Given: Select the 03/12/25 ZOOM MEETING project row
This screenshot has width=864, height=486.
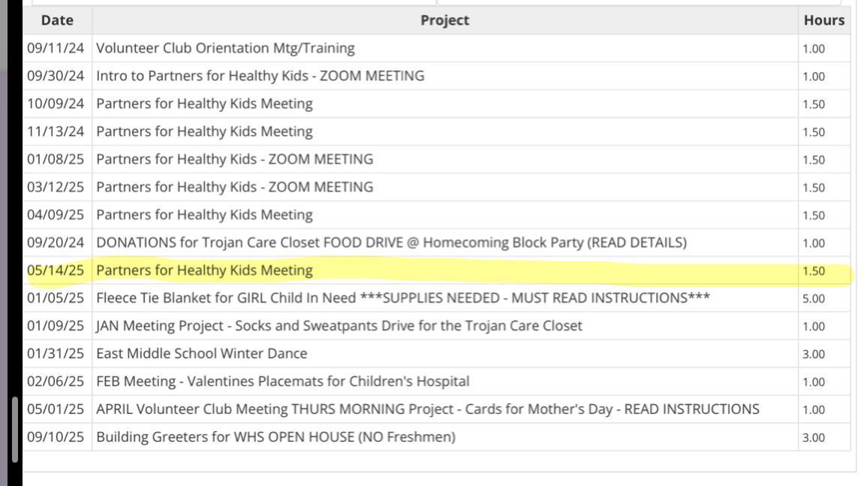Looking at the screenshot, I should pyautogui.click(x=234, y=187).
